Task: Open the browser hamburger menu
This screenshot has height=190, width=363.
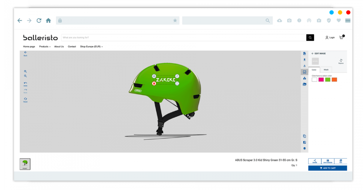Action: click(x=348, y=20)
